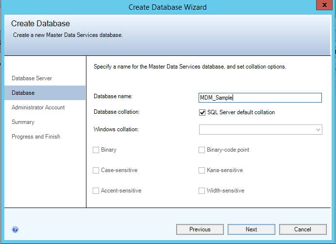
Task: Click the Cancel button
Action: [303, 229]
